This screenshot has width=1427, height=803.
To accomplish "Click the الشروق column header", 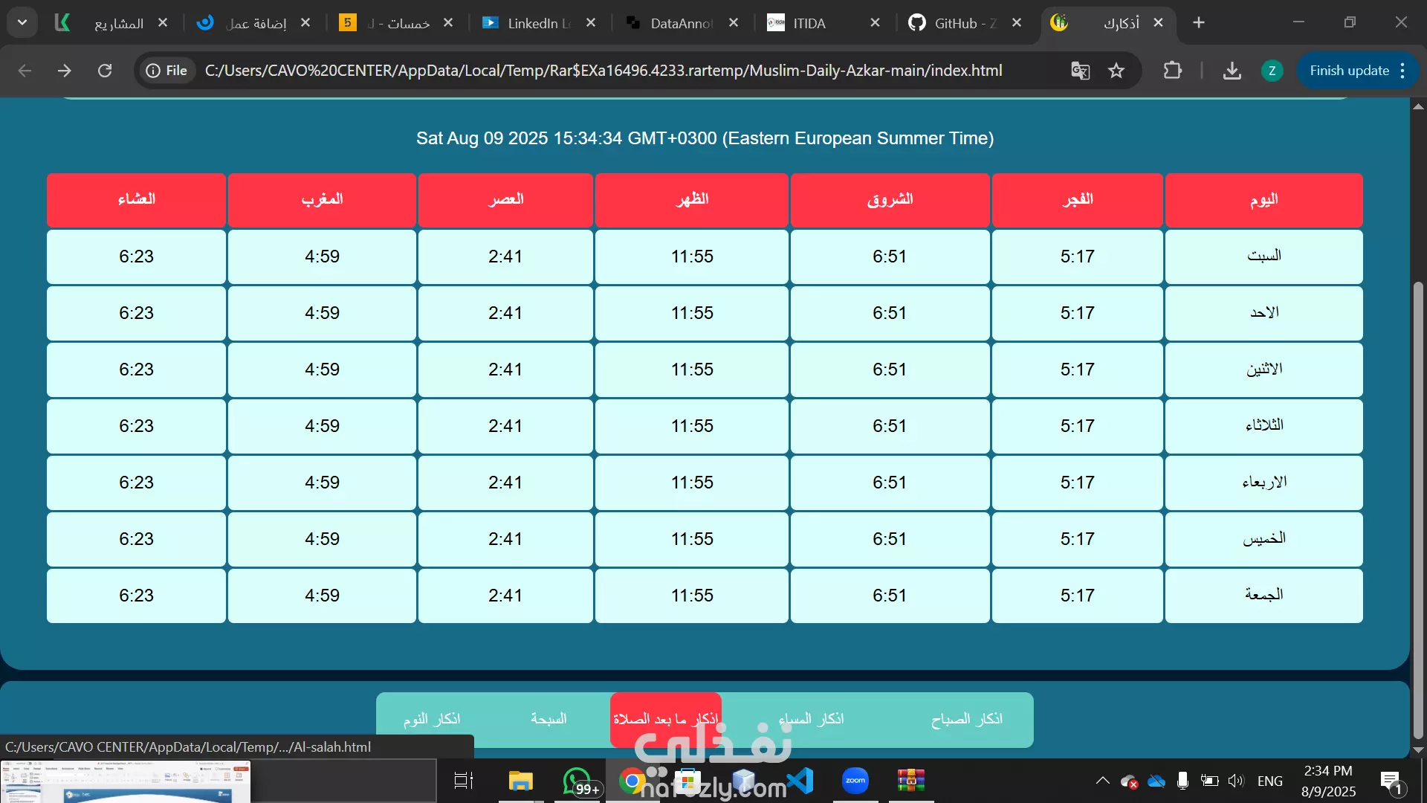I will click(890, 200).
